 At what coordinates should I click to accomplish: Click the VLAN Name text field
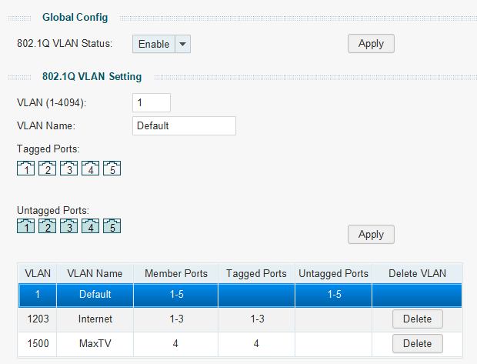(x=184, y=125)
